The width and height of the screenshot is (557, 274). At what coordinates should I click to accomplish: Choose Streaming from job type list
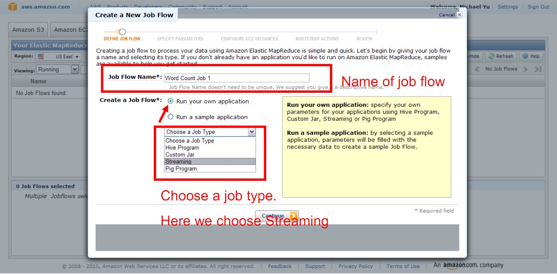click(210, 162)
